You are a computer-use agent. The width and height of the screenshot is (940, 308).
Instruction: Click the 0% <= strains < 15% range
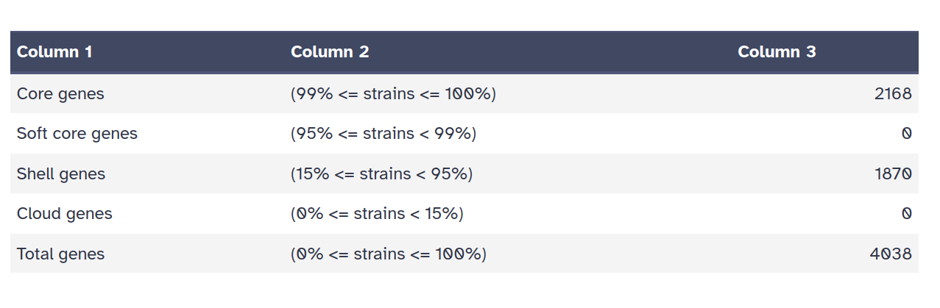point(377,214)
